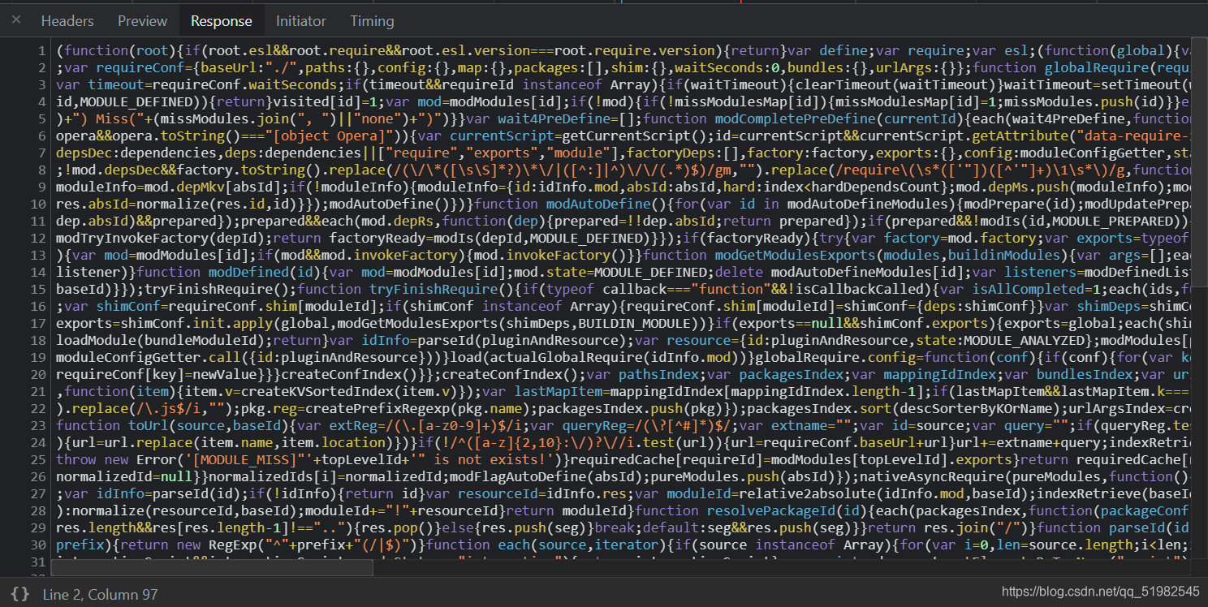This screenshot has width=1208, height=607.
Task: Click code line starting 'moduleInfo=mod.depMkv[absId]'
Action: (624, 187)
